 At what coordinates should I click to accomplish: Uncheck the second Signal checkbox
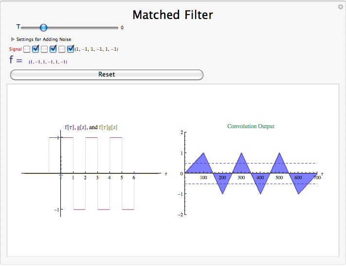[36, 49]
